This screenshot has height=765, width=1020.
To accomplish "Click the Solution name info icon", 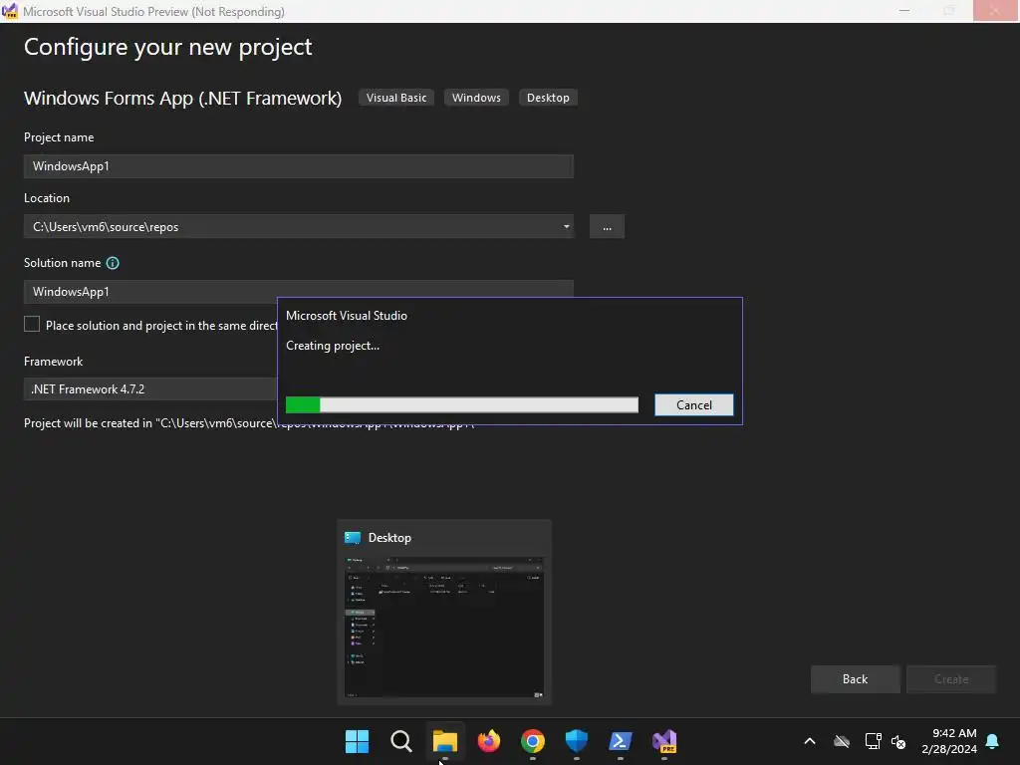I will [x=113, y=263].
